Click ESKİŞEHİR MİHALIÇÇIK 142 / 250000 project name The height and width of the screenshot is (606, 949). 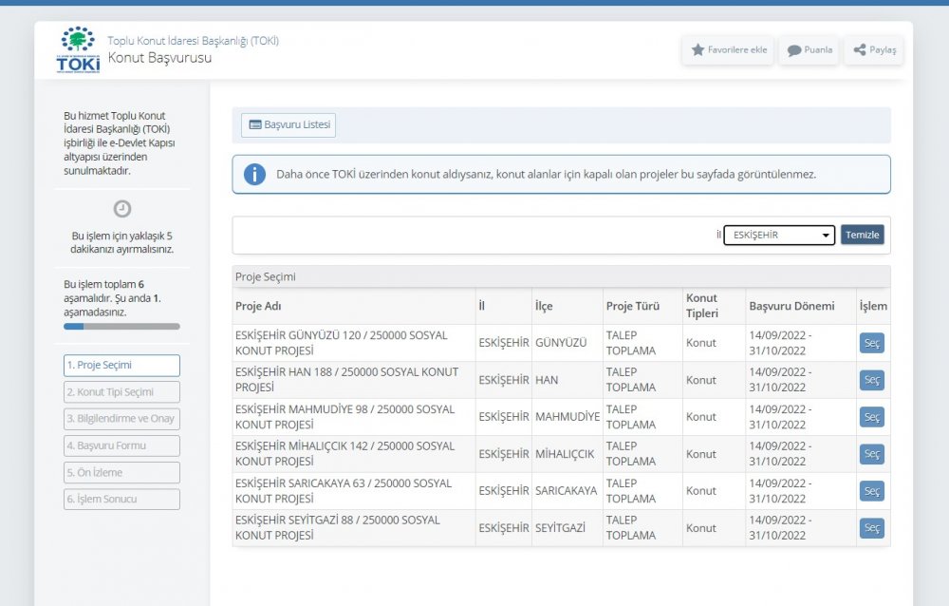[x=345, y=454]
